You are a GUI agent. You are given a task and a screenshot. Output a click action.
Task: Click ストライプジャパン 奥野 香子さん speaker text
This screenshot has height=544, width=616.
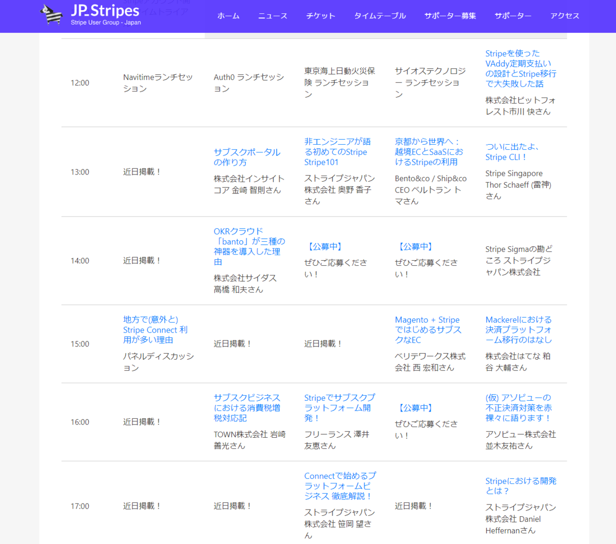pos(339,189)
